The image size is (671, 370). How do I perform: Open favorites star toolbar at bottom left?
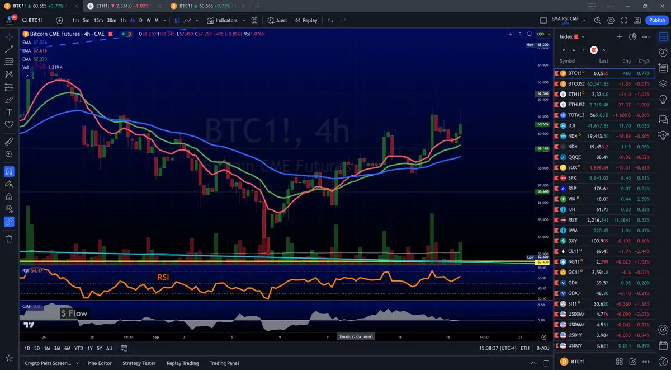click(x=9, y=358)
